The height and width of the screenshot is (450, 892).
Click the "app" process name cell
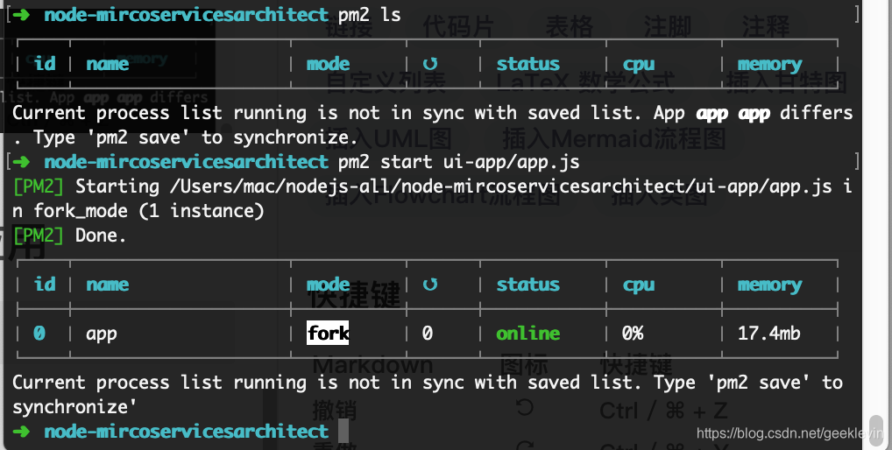click(102, 334)
